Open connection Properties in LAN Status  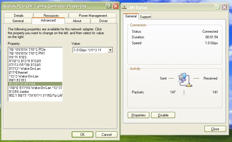pyautogui.click(x=138, y=115)
